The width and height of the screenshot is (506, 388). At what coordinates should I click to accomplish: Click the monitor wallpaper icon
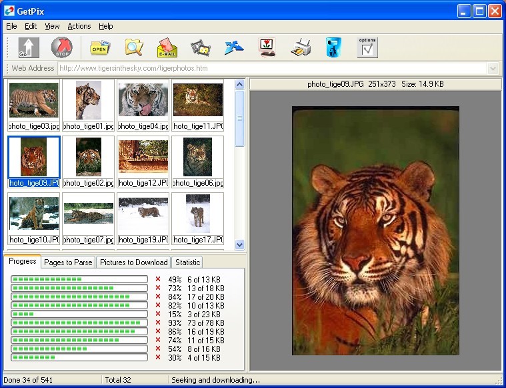tap(267, 47)
